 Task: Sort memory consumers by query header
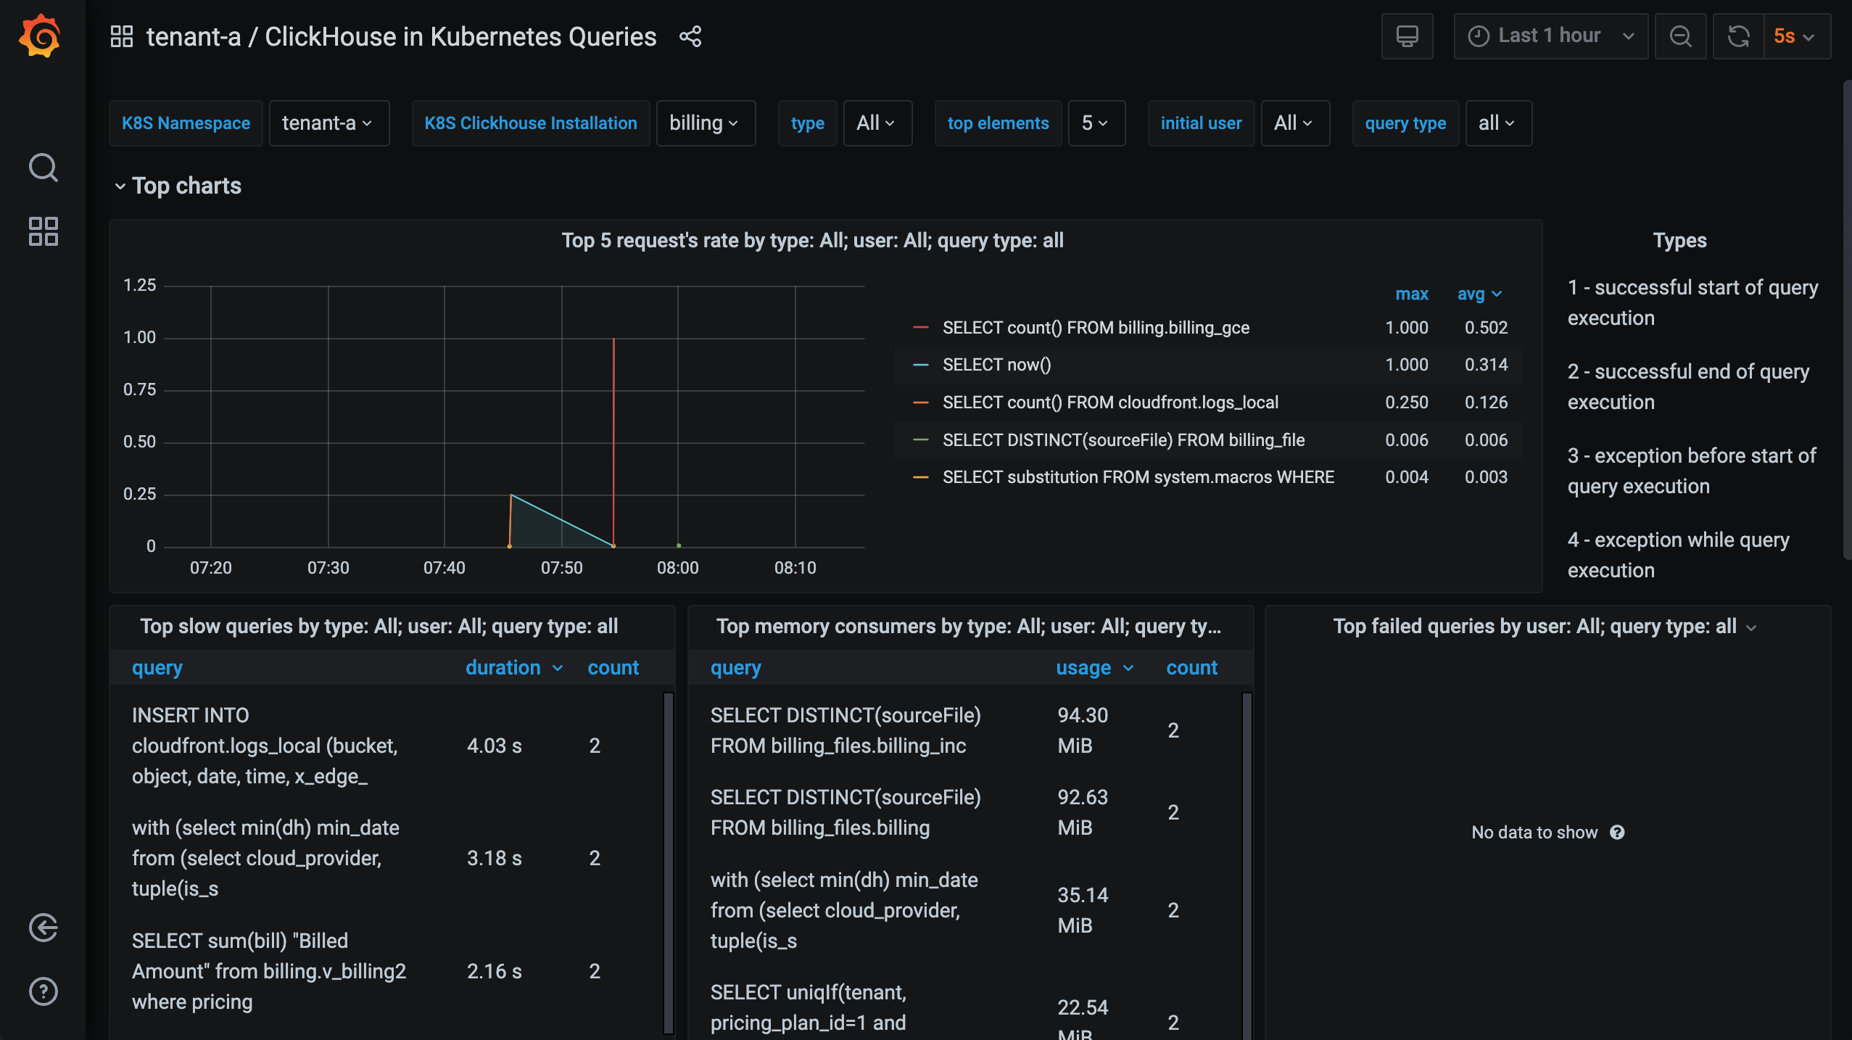click(x=735, y=668)
